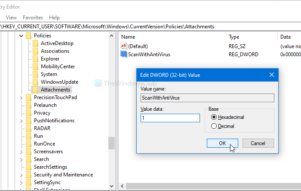
Task: Cancel the Edit DWORD dialog
Action: (x=258, y=143)
